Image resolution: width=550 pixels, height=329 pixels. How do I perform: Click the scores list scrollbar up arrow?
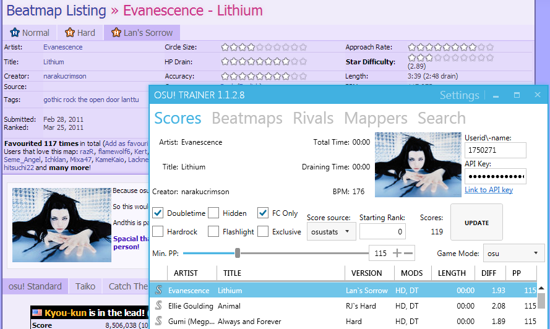point(541,288)
